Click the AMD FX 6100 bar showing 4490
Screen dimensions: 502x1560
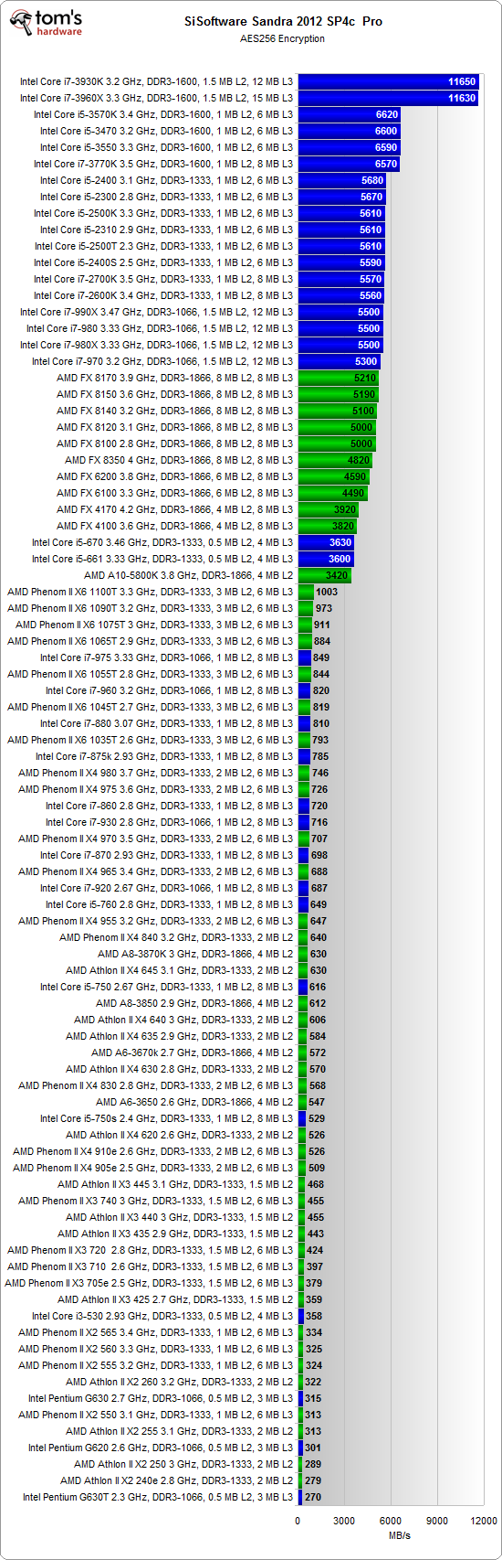(333, 493)
